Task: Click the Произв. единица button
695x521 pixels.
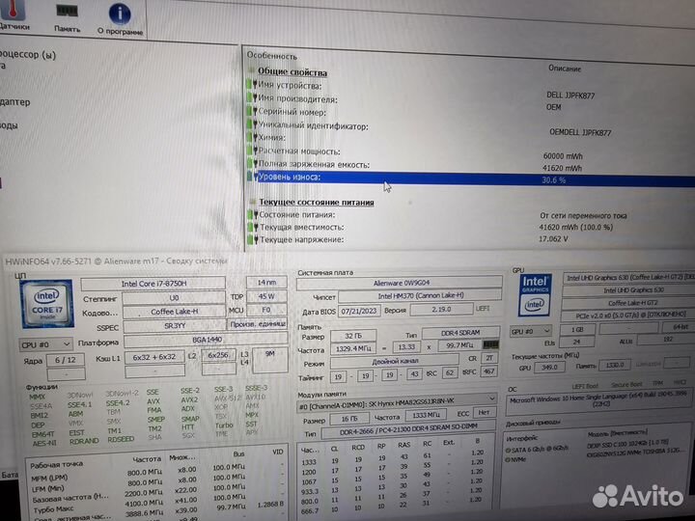Action: [257, 324]
